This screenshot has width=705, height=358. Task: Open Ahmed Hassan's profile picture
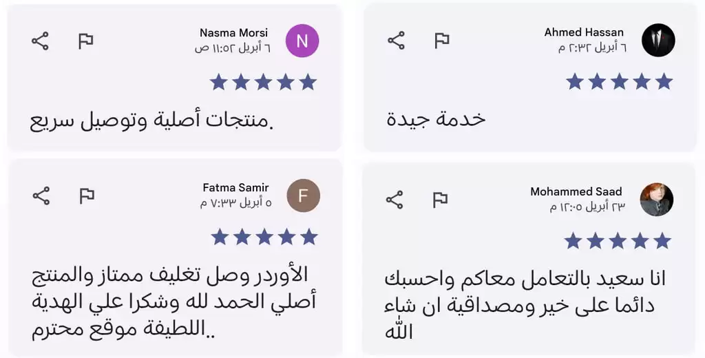(x=658, y=40)
